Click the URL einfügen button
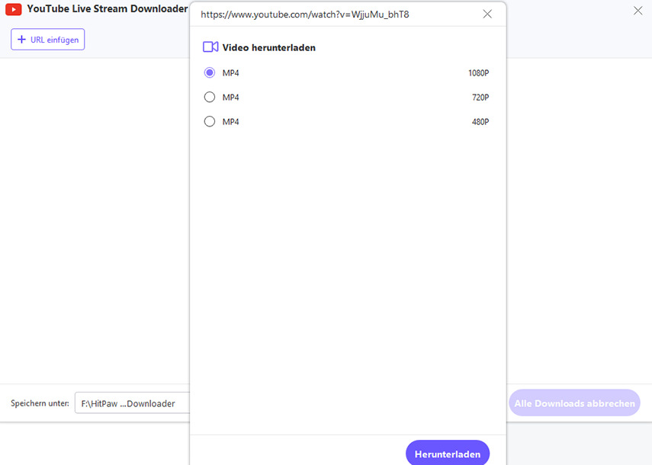Viewport: 652px width, 465px height. (x=48, y=40)
